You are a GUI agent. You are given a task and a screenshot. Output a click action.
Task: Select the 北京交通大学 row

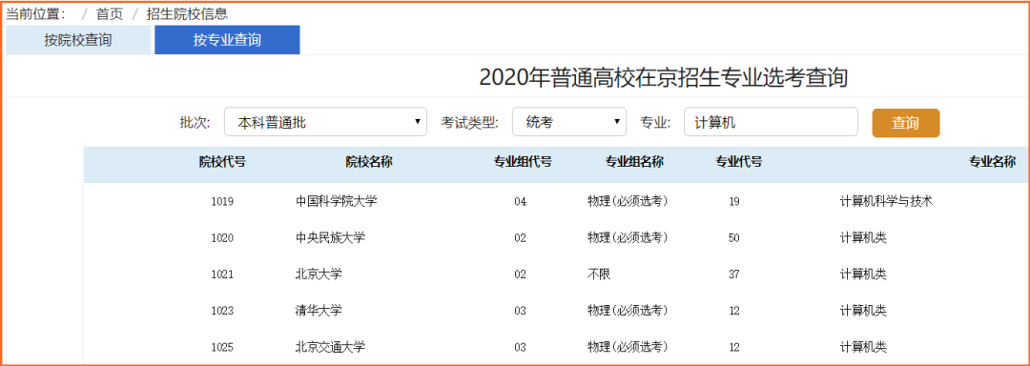556,346
